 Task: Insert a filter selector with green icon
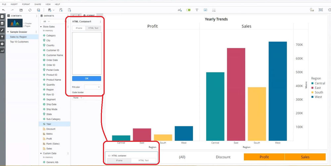[188, 10]
